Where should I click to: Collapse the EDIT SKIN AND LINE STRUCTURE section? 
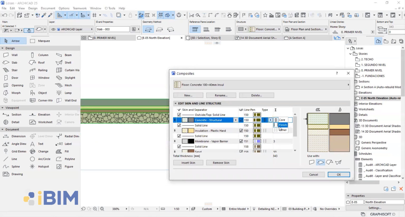[x=175, y=104]
